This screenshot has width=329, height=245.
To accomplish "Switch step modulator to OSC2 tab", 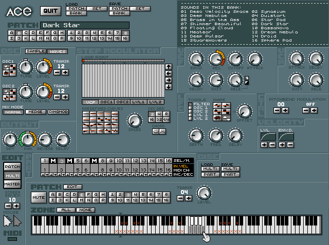I will coord(123,102).
